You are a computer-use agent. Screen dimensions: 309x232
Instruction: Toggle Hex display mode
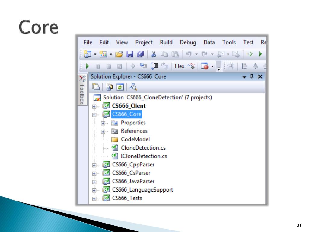click(x=180, y=66)
